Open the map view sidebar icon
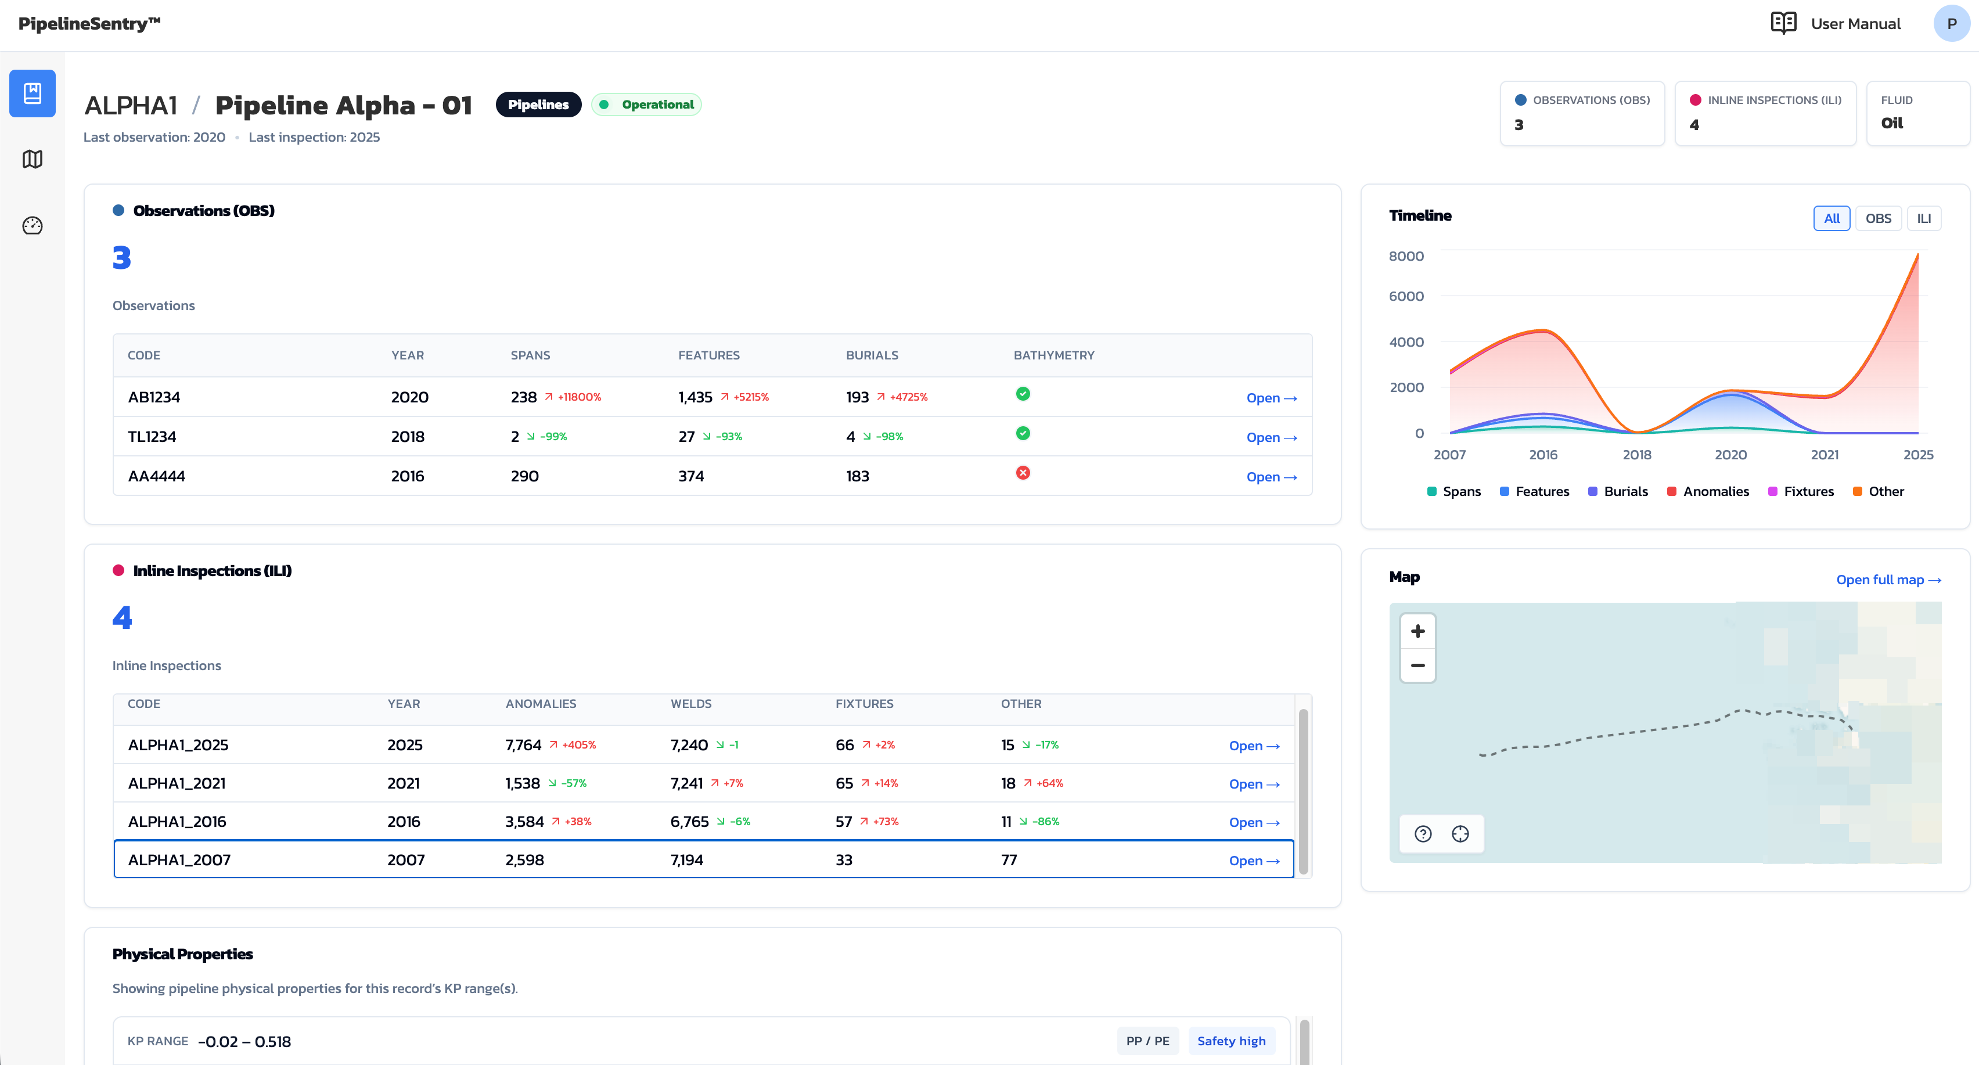Screen dimensions: 1979x1065 [33, 159]
